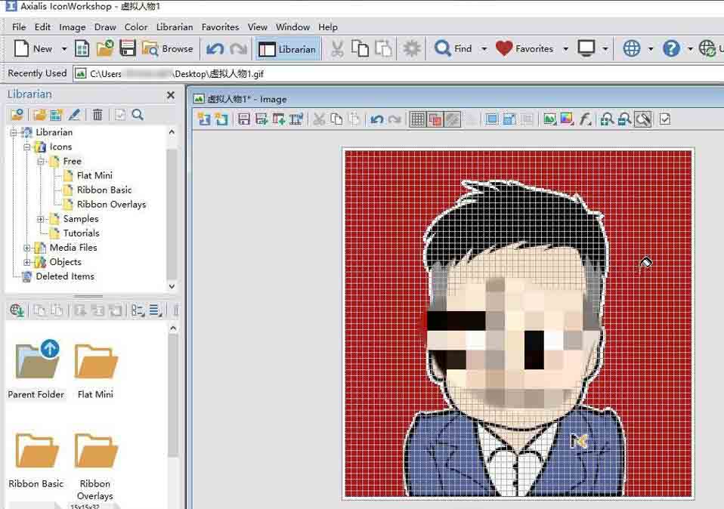This screenshot has height=509, width=724.
Task: Select Tutorials in the tree
Action: coord(82,233)
